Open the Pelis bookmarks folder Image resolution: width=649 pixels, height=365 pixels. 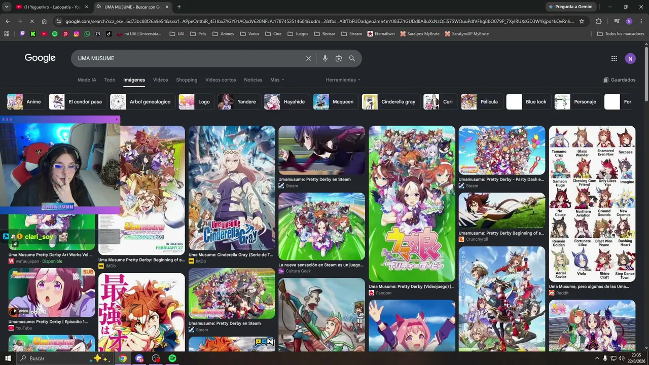pyautogui.click(x=198, y=34)
